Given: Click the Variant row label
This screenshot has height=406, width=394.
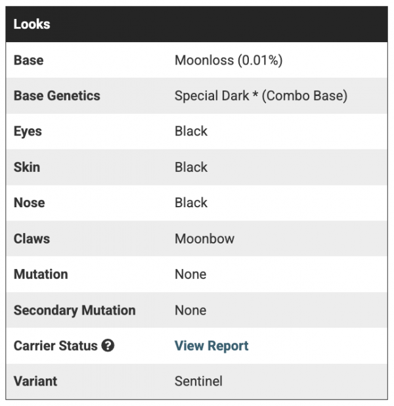Looking at the screenshot, I should [35, 381].
